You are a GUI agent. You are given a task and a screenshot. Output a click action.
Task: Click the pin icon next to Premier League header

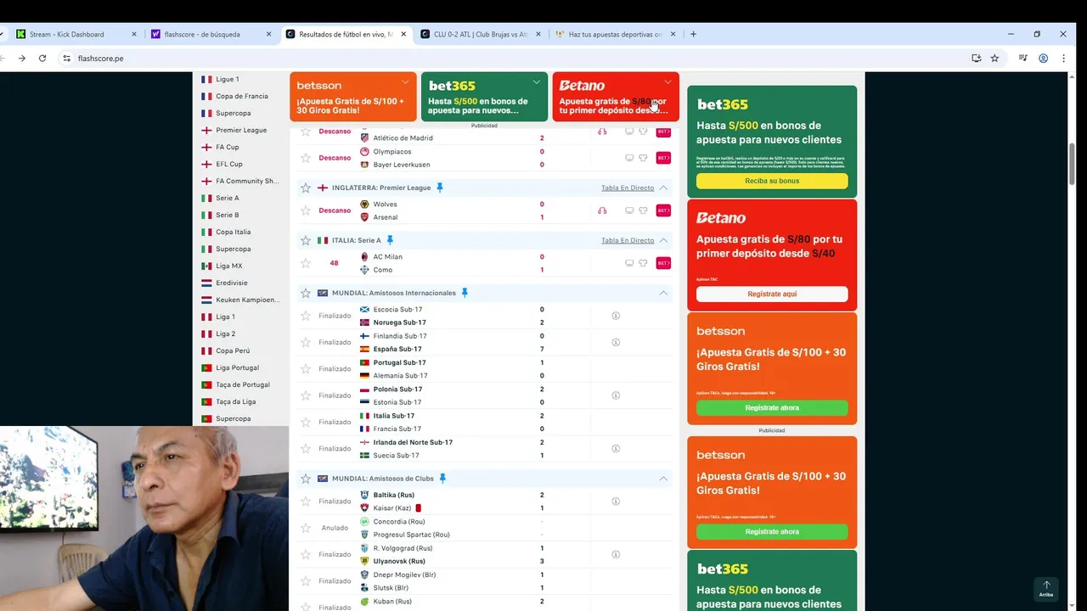pos(440,188)
